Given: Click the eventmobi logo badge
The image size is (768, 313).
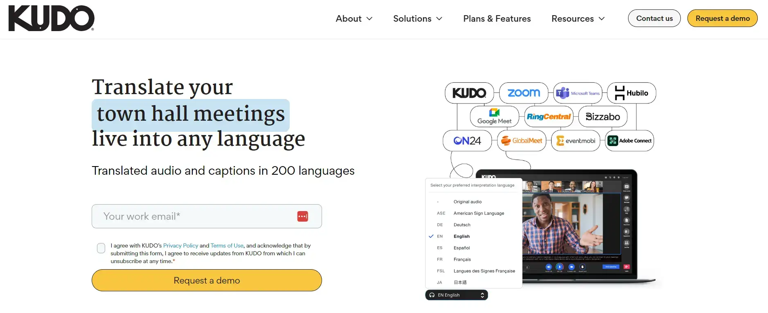Looking at the screenshot, I should point(576,141).
